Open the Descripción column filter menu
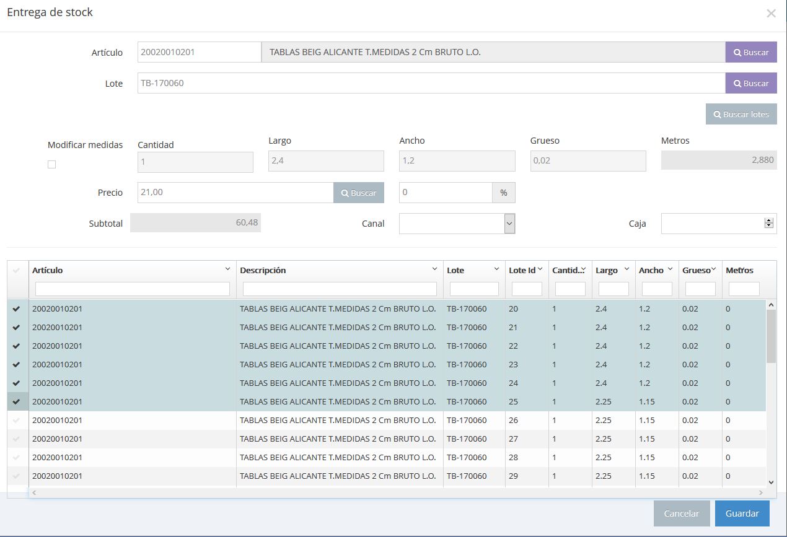 [434, 269]
